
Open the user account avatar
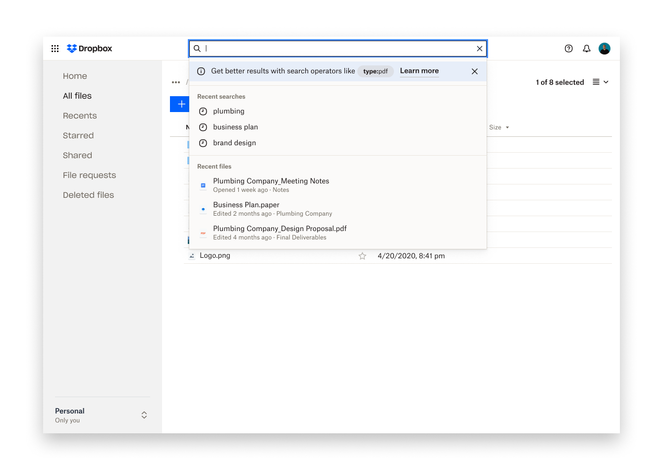pos(604,49)
